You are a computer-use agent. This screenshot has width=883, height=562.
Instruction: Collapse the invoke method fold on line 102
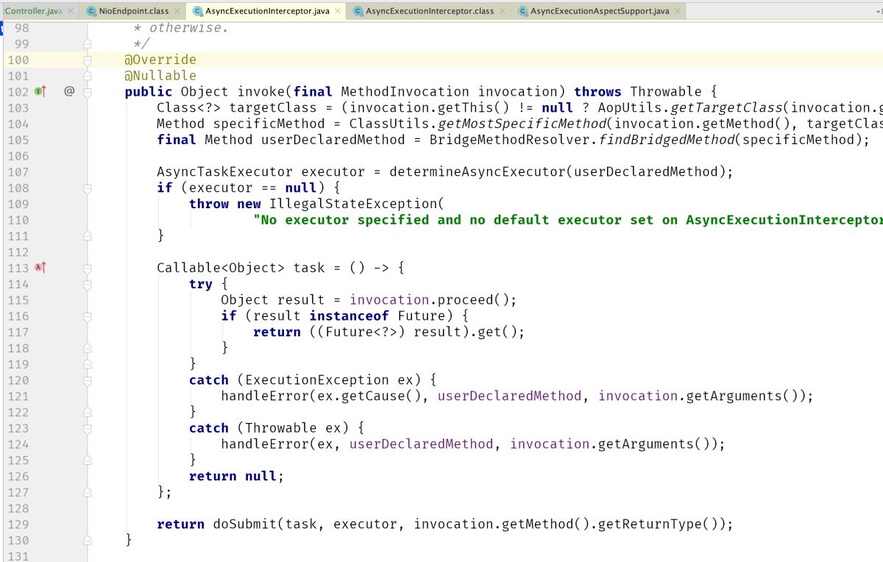pos(88,92)
